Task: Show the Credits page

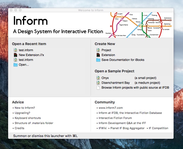Action: coord(19,128)
